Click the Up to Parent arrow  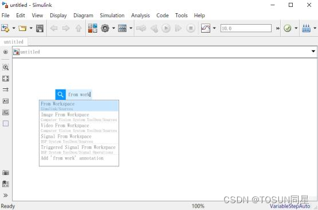[78, 28]
